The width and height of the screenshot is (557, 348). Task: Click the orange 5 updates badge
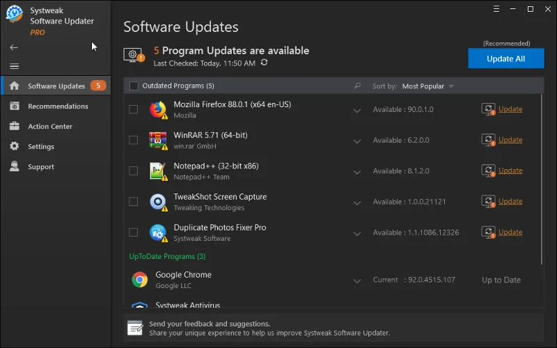pyautogui.click(x=98, y=86)
